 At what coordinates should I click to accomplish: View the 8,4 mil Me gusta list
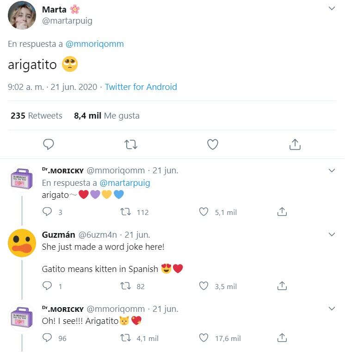coord(106,116)
